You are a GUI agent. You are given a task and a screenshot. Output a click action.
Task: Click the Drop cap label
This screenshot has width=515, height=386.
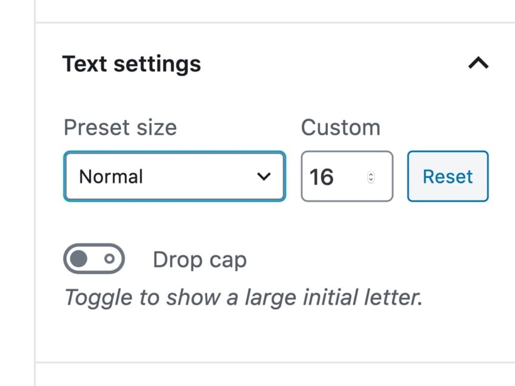[199, 260]
